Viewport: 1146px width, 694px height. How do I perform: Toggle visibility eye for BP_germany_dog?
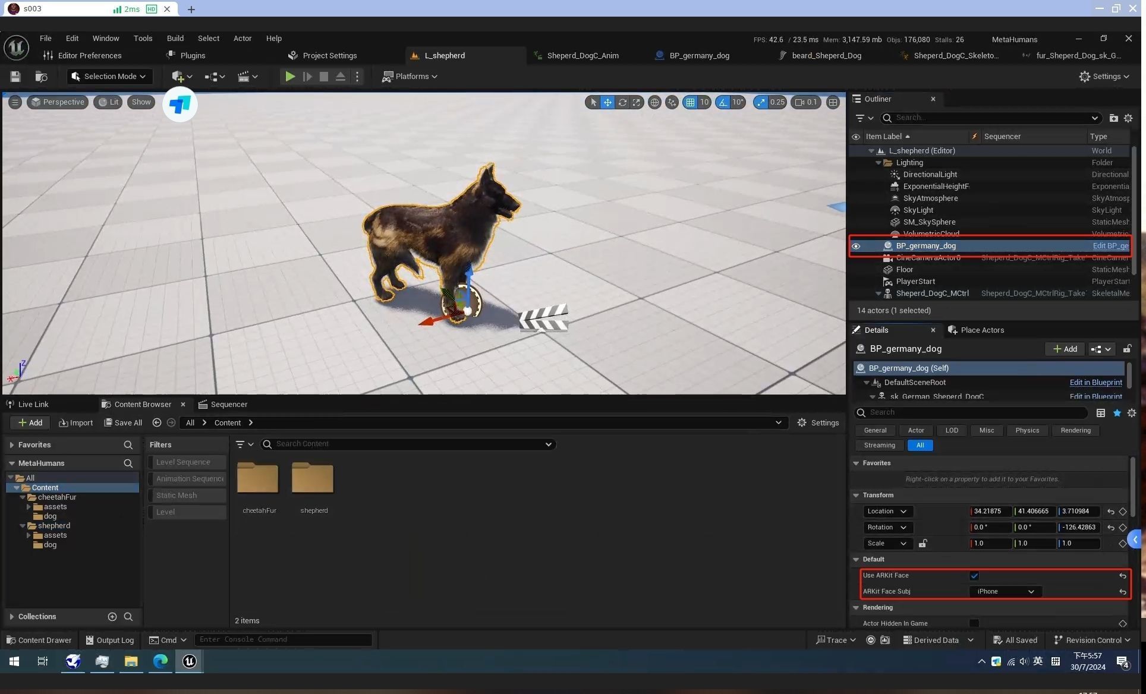pyautogui.click(x=856, y=246)
